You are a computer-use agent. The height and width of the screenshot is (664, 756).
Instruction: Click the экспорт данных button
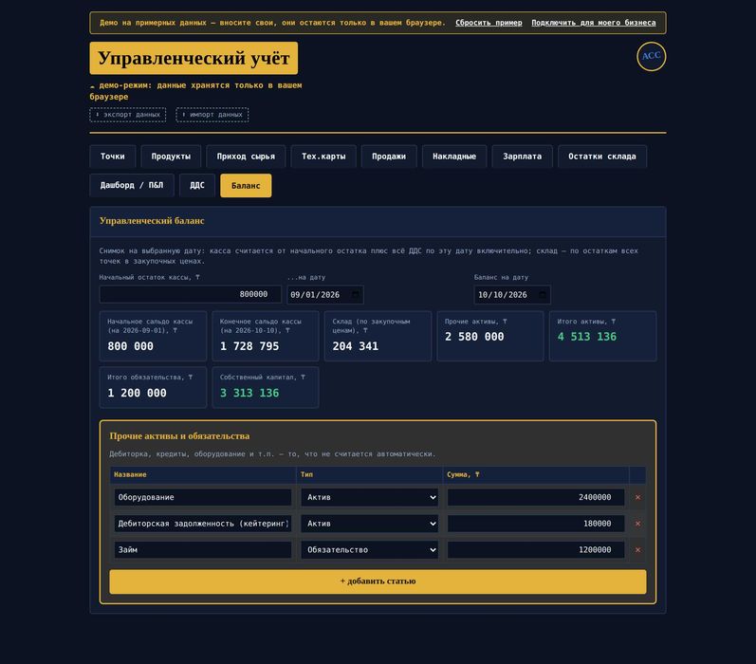[x=128, y=115]
